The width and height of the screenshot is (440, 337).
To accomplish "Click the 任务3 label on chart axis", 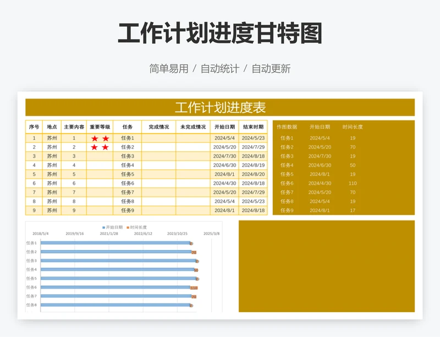I will tap(31, 261).
